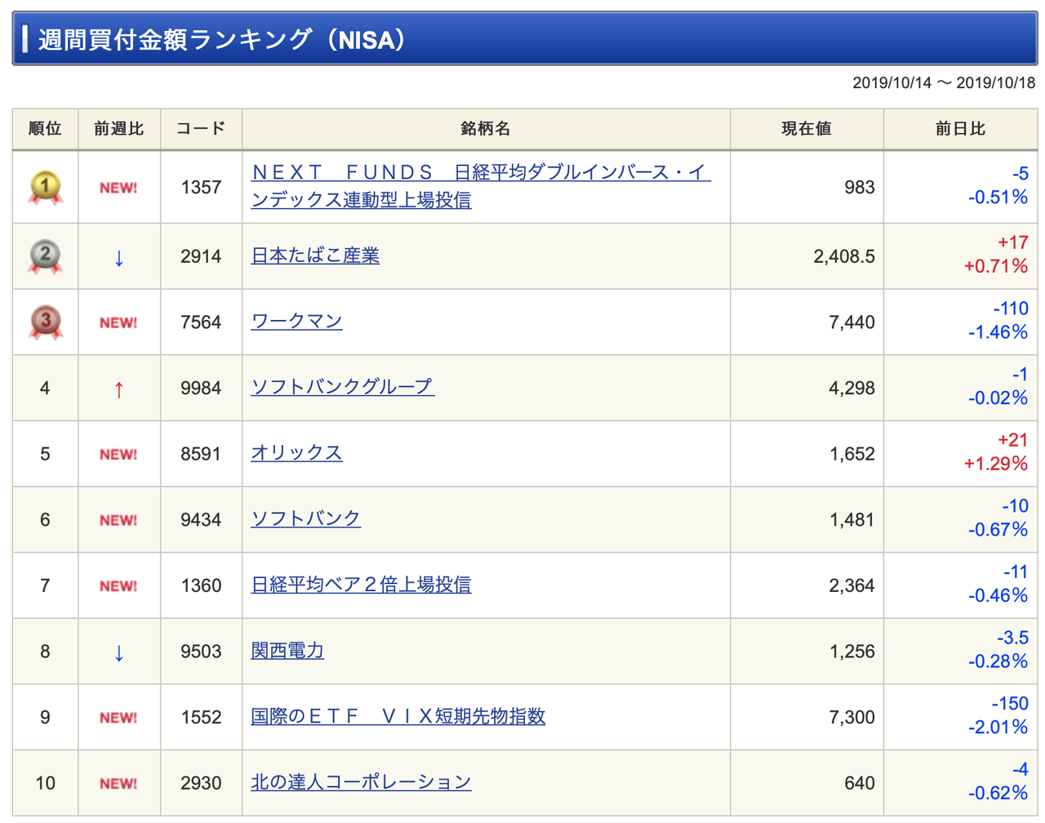Click stock code 2930
The width and height of the screenshot is (1045, 823).
coord(201,784)
